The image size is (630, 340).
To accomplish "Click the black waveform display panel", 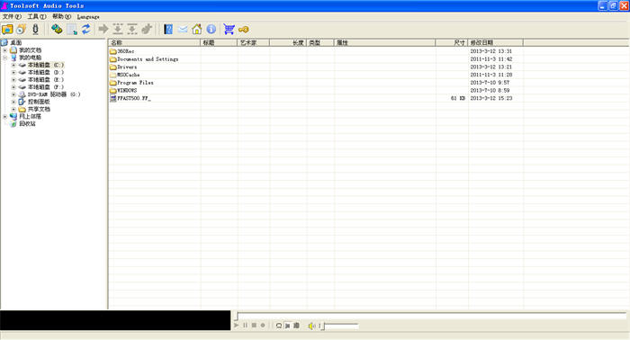I will [115, 320].
